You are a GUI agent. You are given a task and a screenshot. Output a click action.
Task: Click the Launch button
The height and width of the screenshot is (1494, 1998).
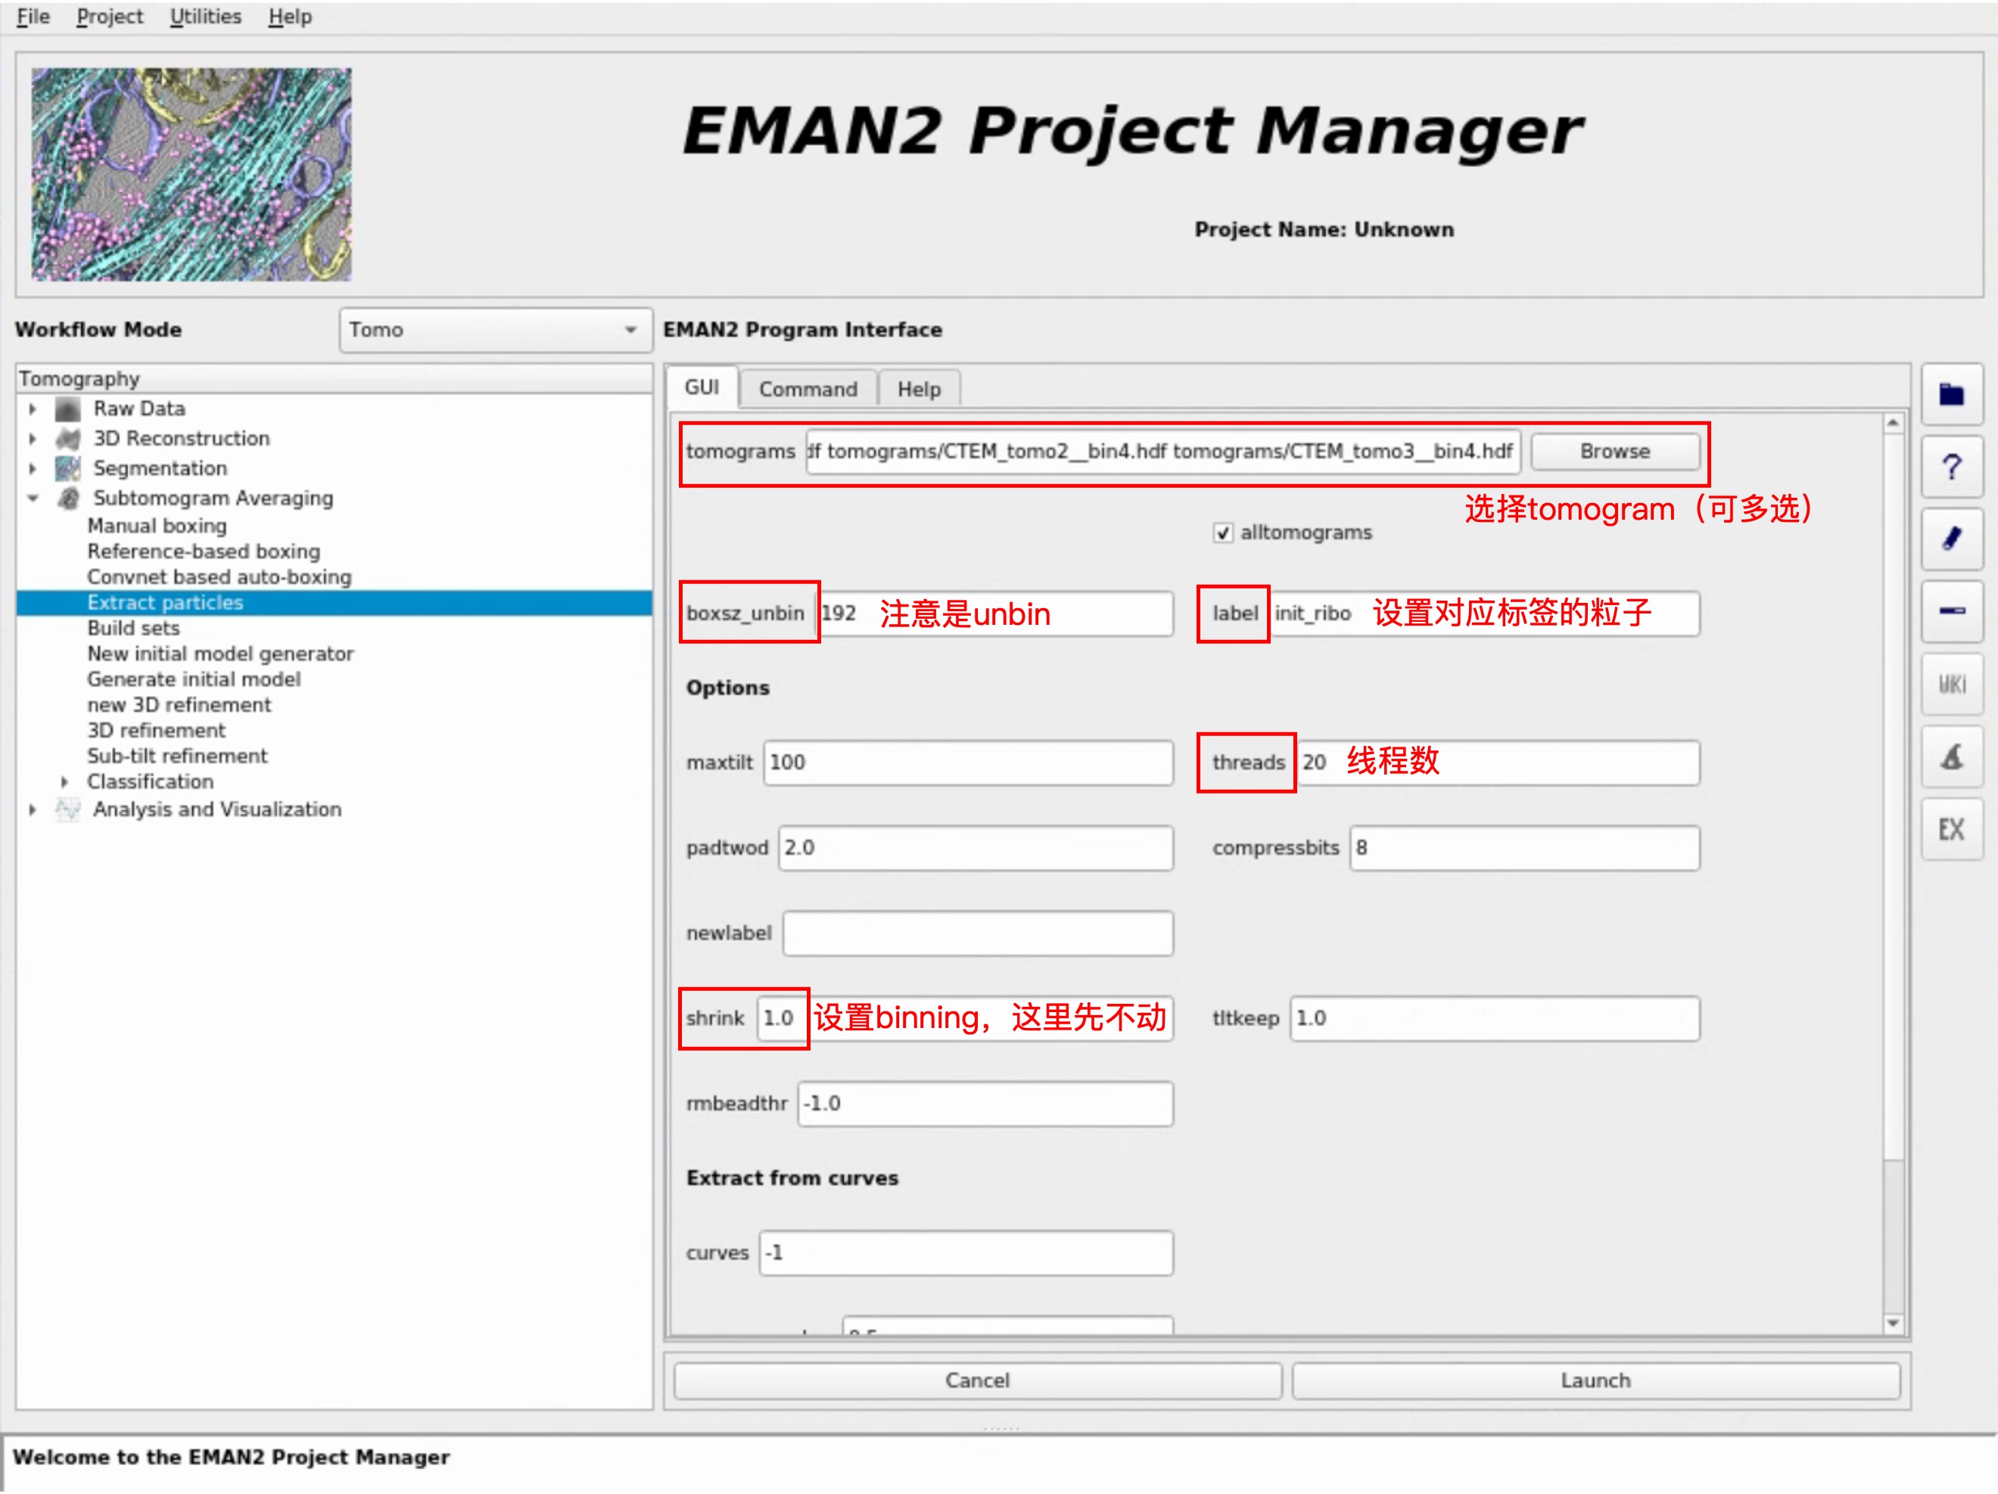[x=1595, y=1381]
